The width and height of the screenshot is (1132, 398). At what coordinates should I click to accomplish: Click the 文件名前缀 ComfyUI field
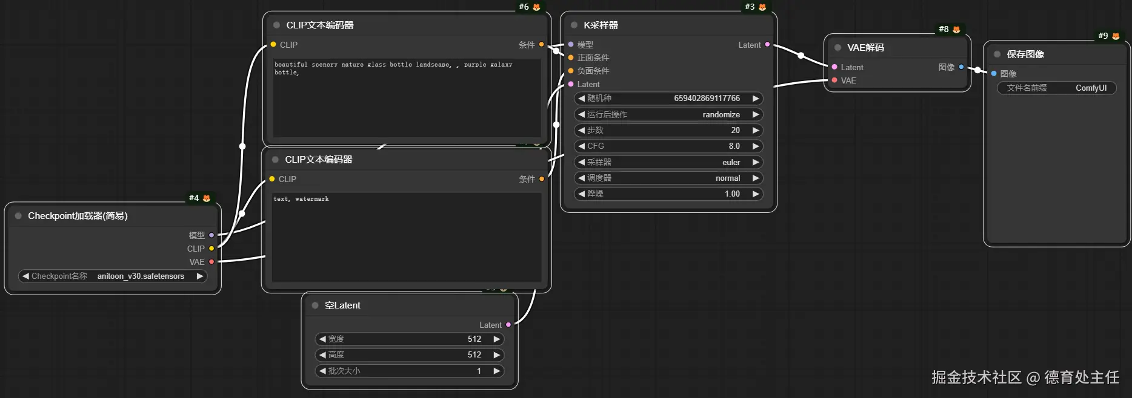[1057, 88]
